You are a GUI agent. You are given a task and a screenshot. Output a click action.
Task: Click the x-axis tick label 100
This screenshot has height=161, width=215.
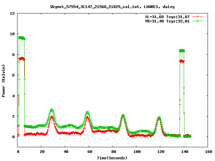[x=137, y=152]
